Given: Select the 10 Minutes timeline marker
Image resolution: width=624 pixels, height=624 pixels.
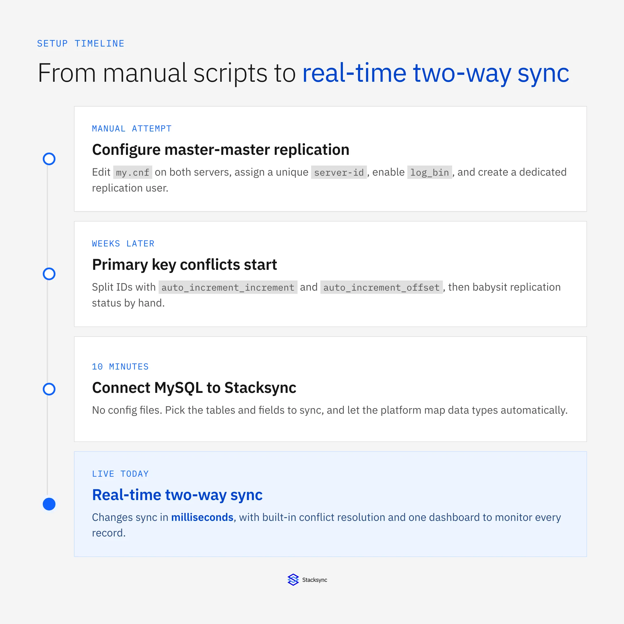Looking at the screenshot, I should 49,389.
